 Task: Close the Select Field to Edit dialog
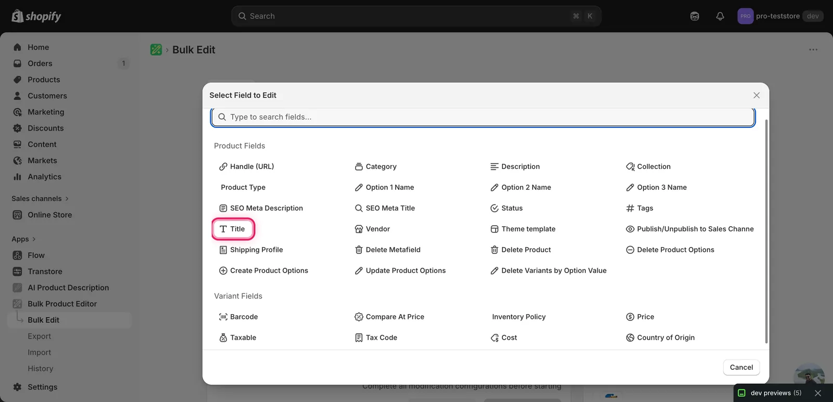756,95
